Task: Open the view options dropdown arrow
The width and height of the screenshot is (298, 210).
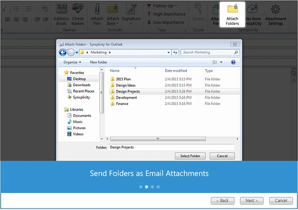Action: pyautogui.click(x=221, y=62)
